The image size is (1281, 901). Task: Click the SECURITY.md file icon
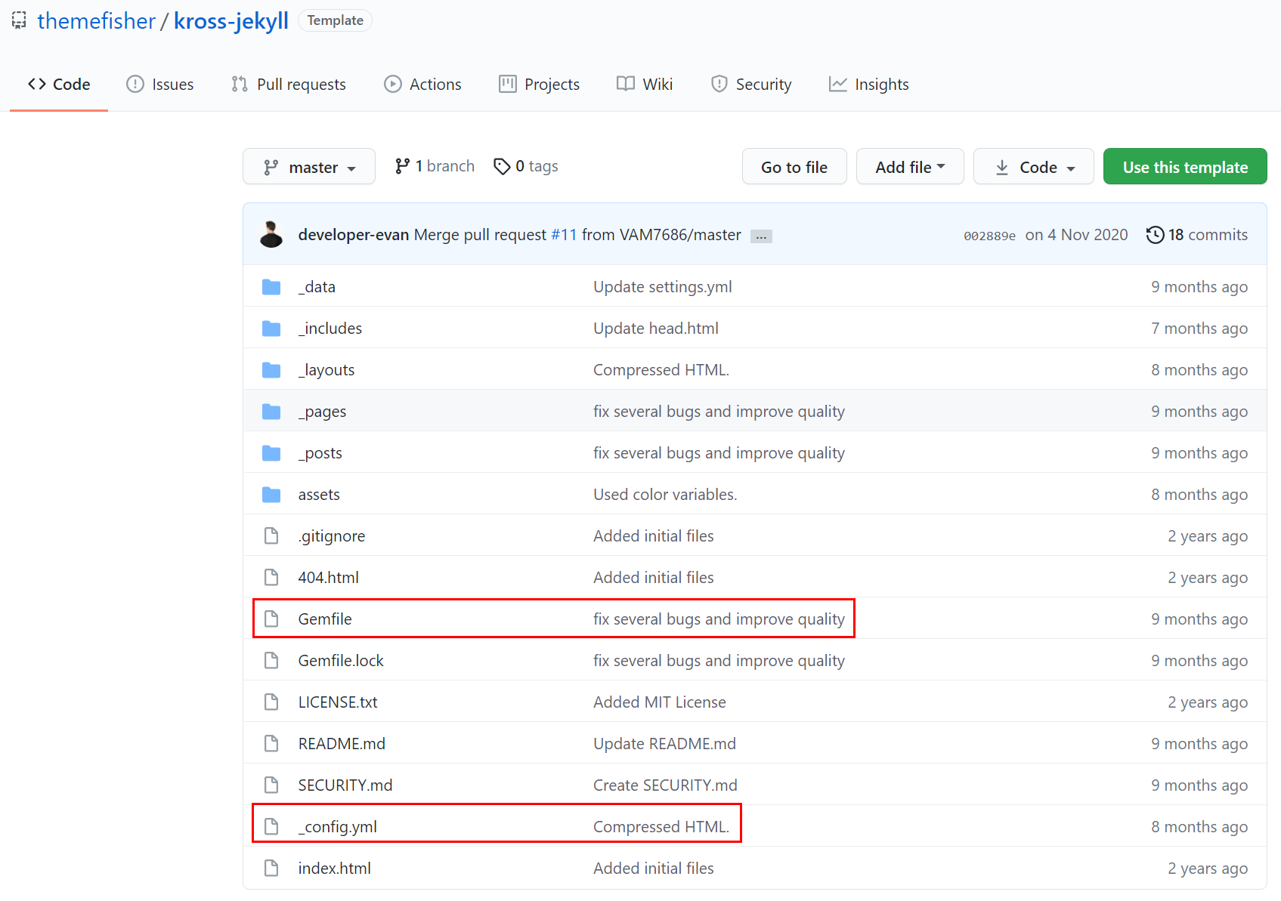[x=271, y=785]
